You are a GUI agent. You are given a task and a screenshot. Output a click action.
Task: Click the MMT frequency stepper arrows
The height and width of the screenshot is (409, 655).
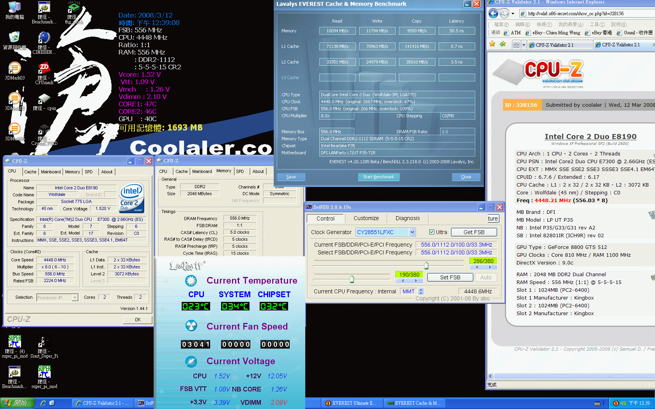[x=421, y=291]
